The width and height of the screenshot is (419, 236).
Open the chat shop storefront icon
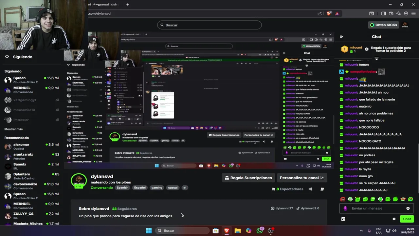(343, 219)
